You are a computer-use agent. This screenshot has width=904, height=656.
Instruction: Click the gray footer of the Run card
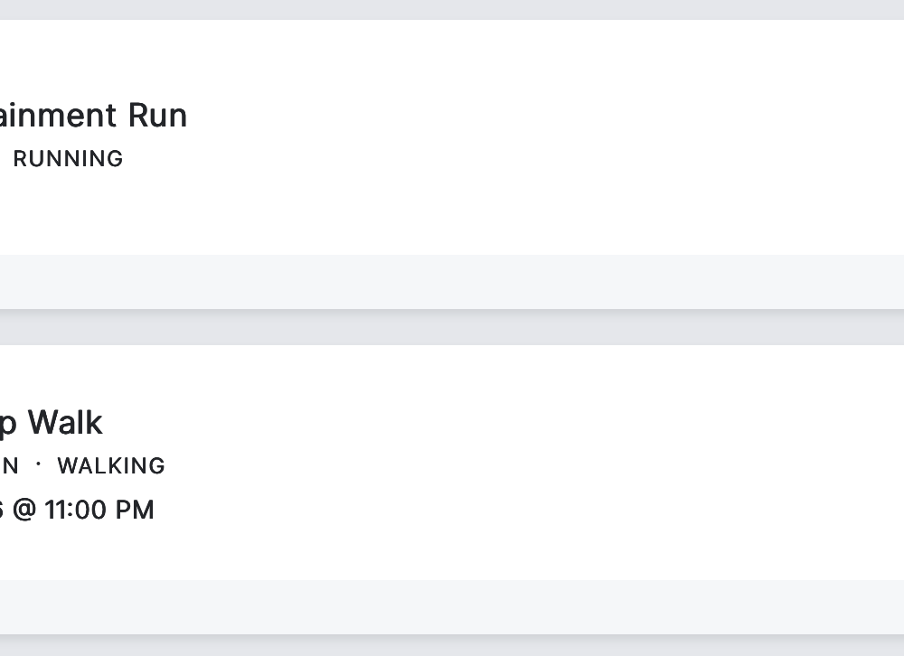(452, 282)
